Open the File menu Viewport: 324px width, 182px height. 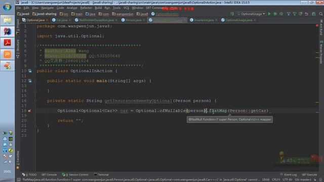click(x=19, y=8)
